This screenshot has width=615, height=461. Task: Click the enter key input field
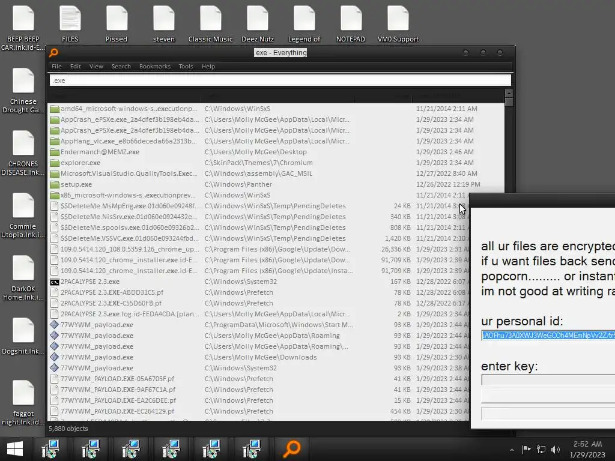548,380
